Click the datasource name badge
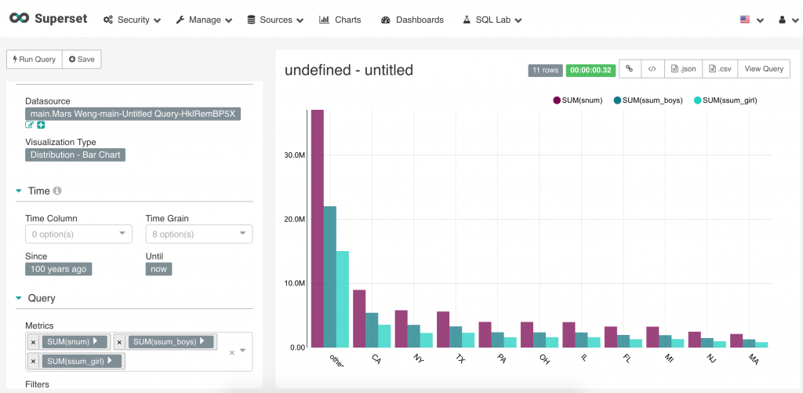 coord(133,114)
